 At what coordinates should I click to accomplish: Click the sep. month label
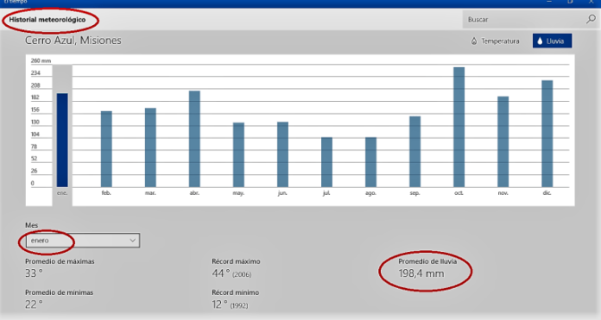click(414, 193)
